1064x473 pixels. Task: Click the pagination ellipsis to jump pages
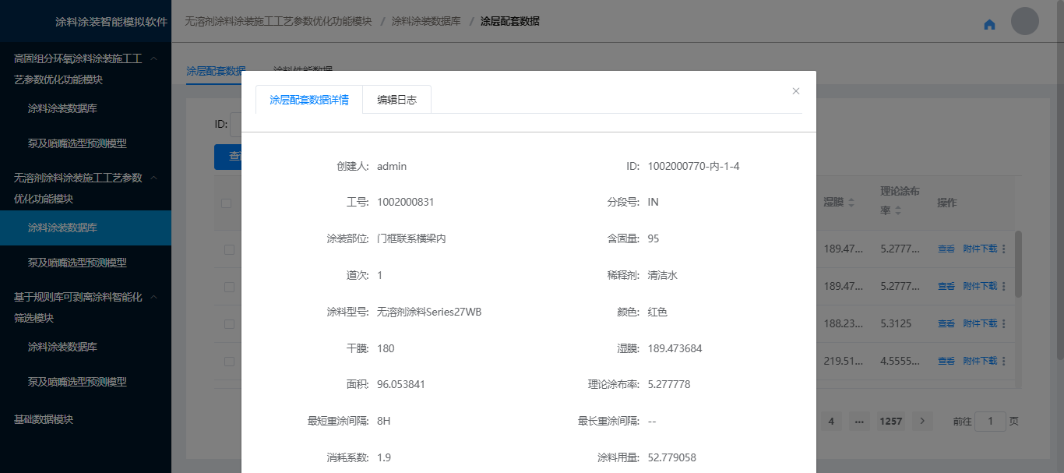click(x=859, y=421)
